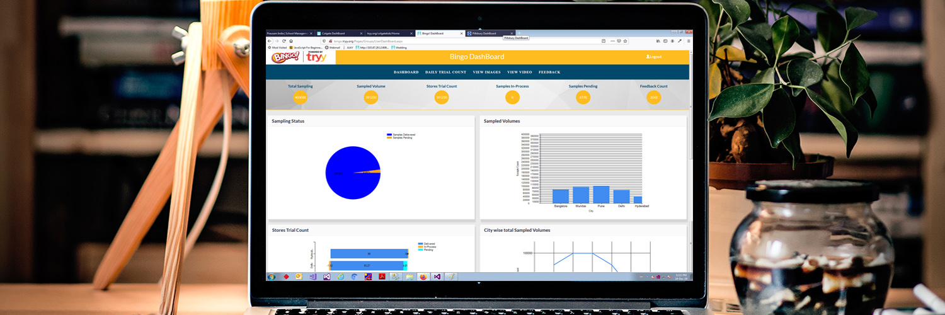Open Adobe Acrobat from the taskbar
Screen dimensions: 945x315
(x=382, y=277)
